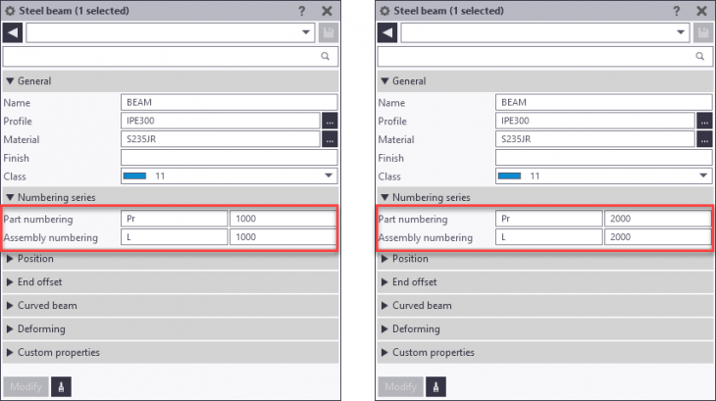716x401 pixels.
Task: Click blue class color swatch, left panel
Action: [x=134, y=176]
